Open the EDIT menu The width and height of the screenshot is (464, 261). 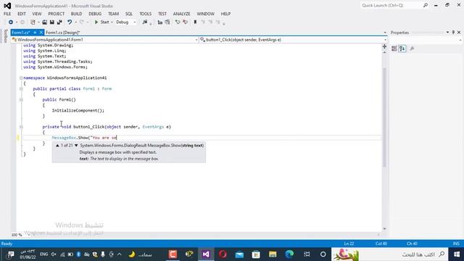22,14
